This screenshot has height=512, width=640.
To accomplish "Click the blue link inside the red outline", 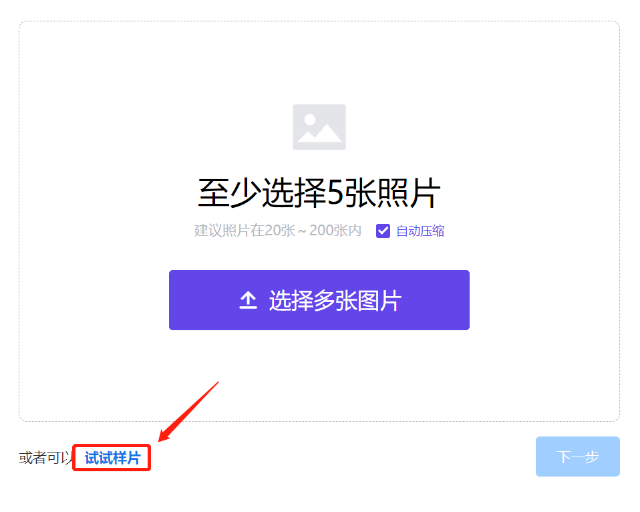I will (x=113, y=458).
